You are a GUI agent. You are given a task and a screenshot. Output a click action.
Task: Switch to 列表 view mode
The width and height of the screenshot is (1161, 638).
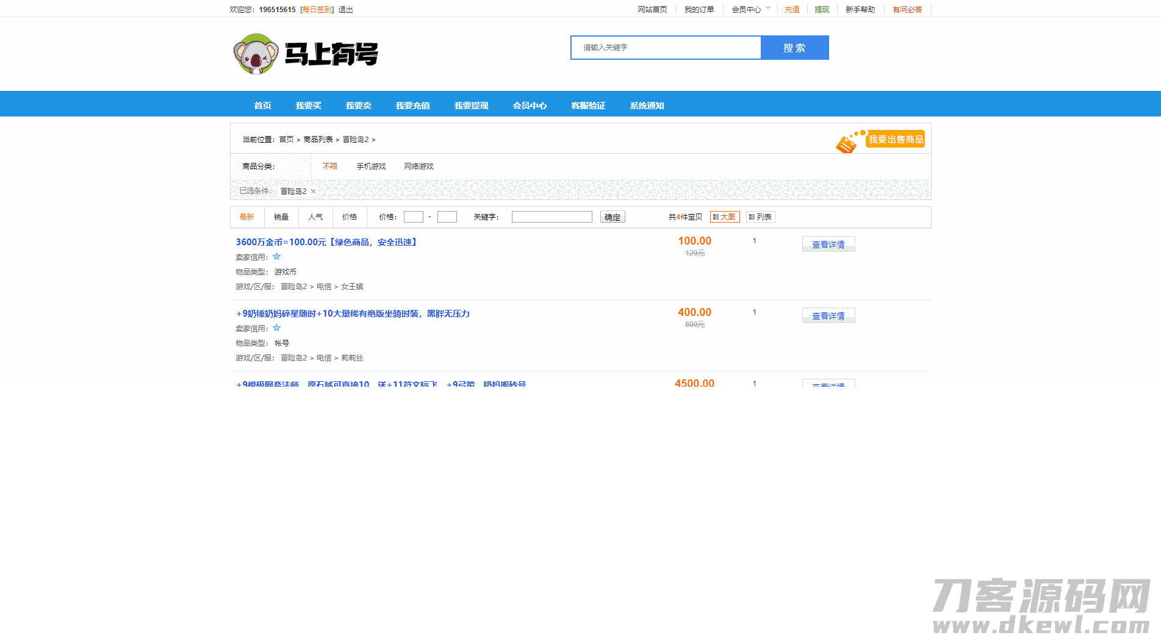pos(761,217)
